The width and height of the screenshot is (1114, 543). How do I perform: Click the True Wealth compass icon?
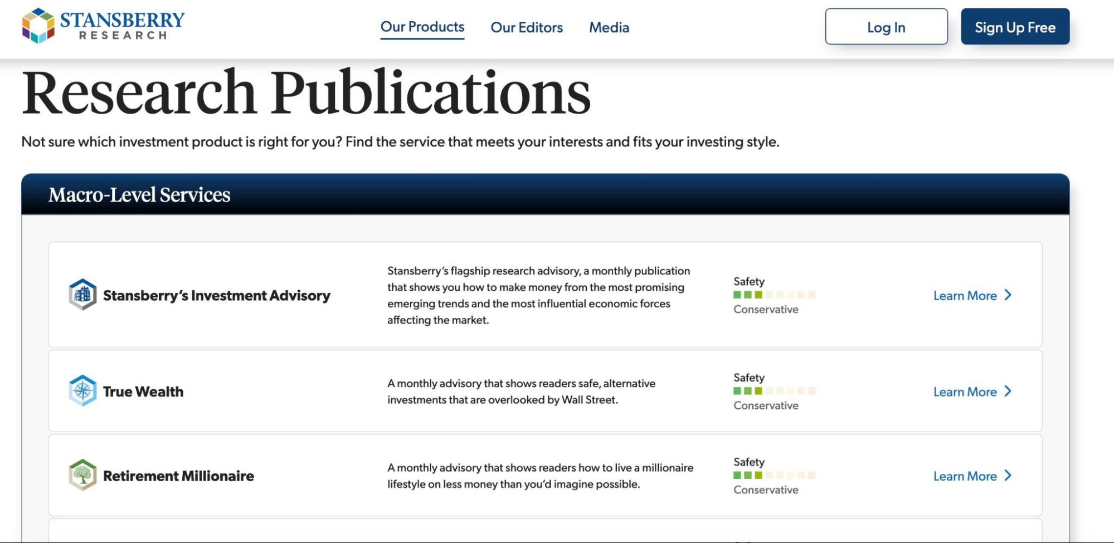point(82,391)
